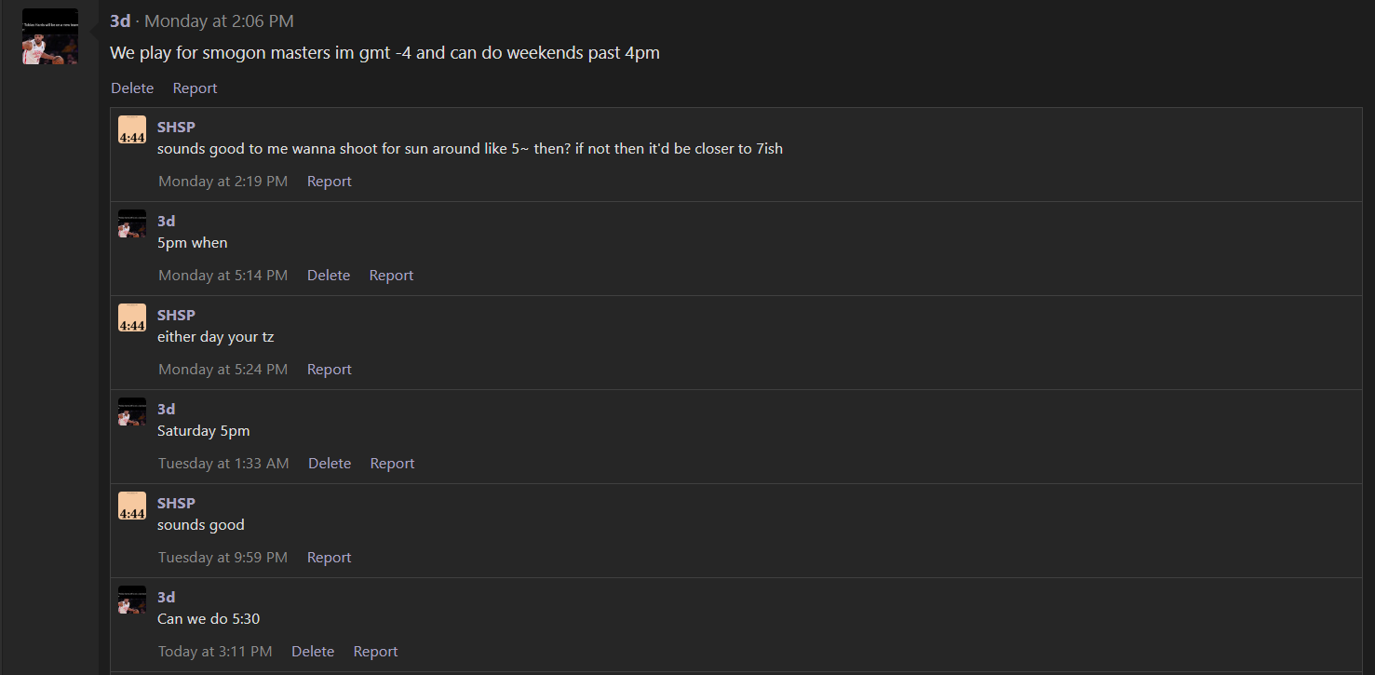Click 3d's avatar beside "Saturday 5pm" comment
1375x675 pixels.
pyautogui.click(x=132, y=412)
